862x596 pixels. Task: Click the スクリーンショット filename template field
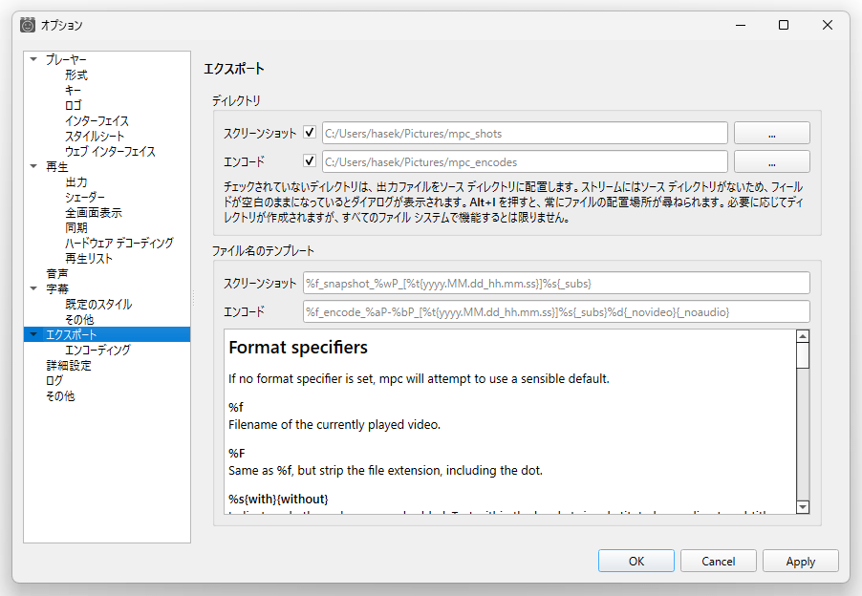pos(556,283)
